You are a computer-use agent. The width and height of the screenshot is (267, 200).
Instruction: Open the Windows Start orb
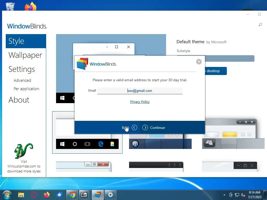tap(7, 195)
